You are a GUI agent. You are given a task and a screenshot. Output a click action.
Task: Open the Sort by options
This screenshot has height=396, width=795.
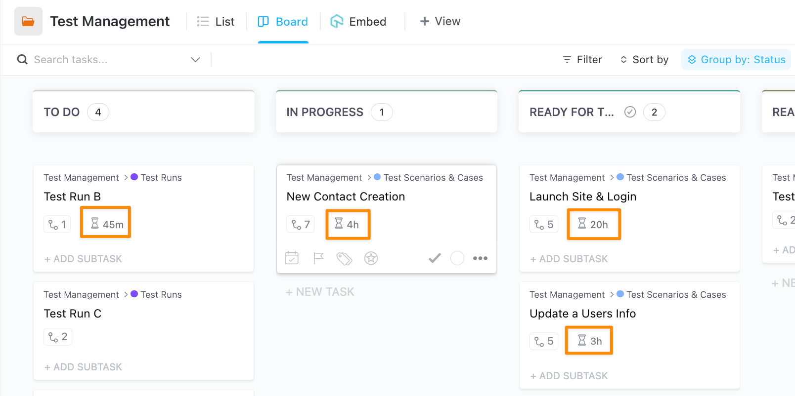pyautogui.click(x=644, y=60)
